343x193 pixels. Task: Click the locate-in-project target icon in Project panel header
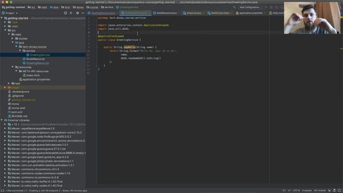(x=65, y=13)
